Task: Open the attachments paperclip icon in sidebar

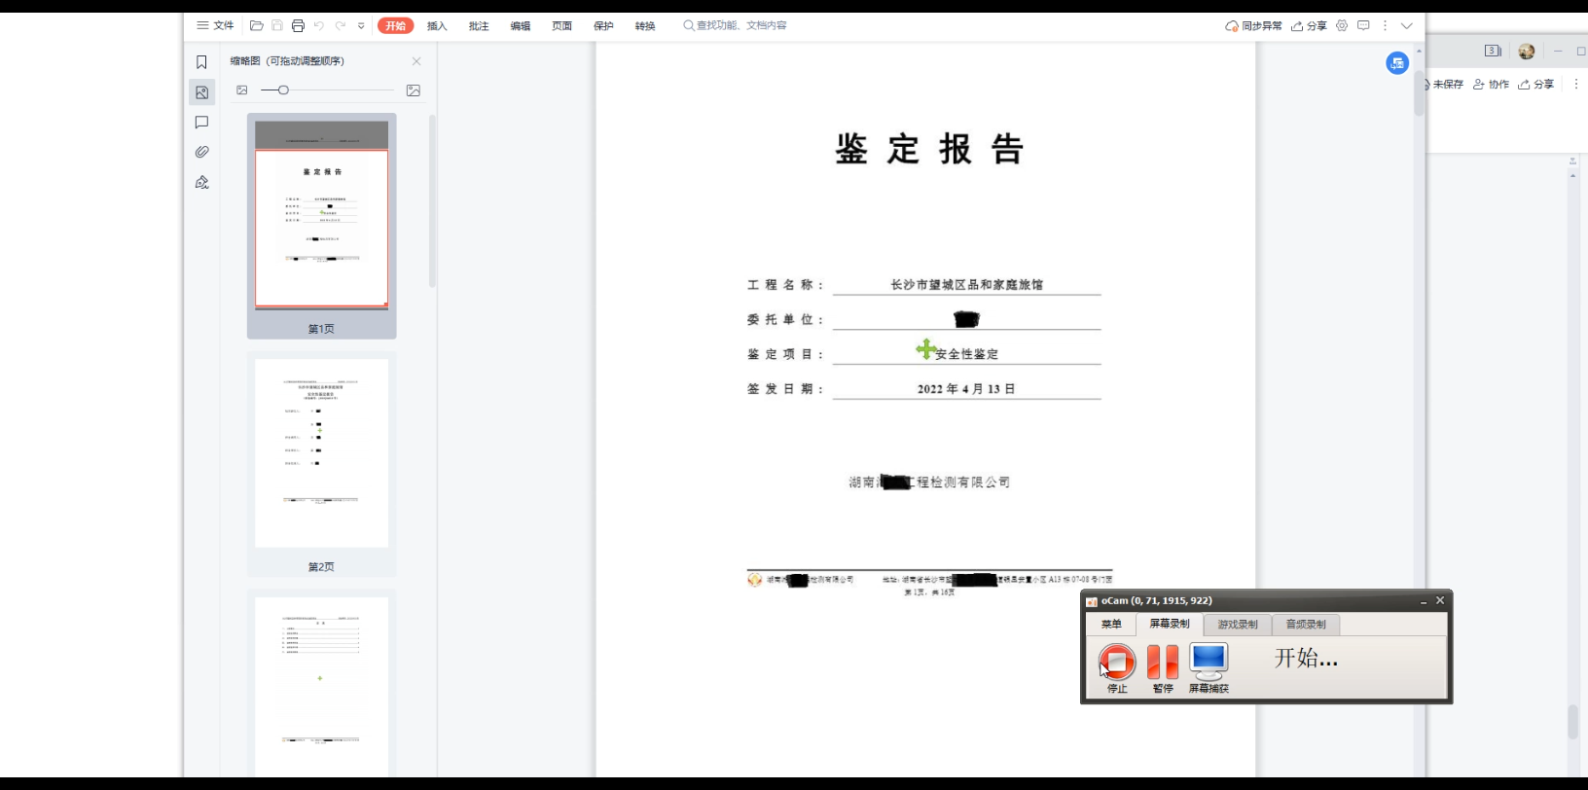Action: (x=201, y=152)
